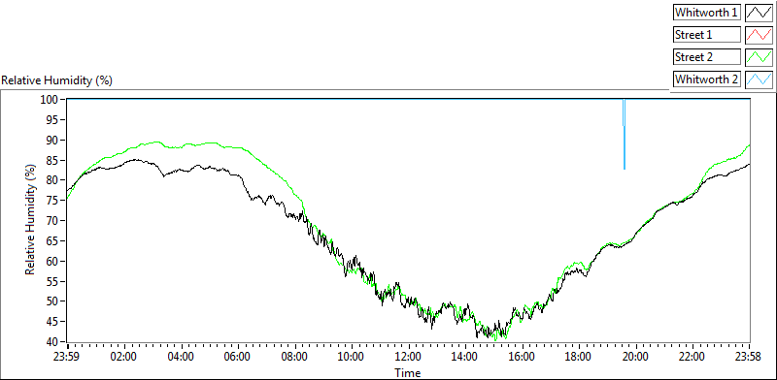Click the 12:00 time axis label

409,357
